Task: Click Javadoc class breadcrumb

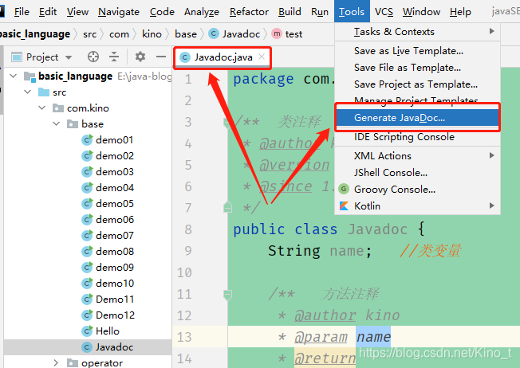Action: click(234, 34)
